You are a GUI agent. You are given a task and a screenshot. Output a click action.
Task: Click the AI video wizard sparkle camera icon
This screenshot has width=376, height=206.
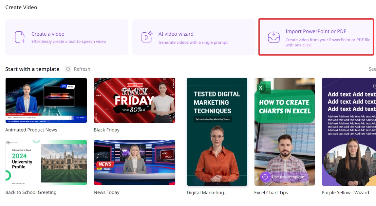point(146,37)
